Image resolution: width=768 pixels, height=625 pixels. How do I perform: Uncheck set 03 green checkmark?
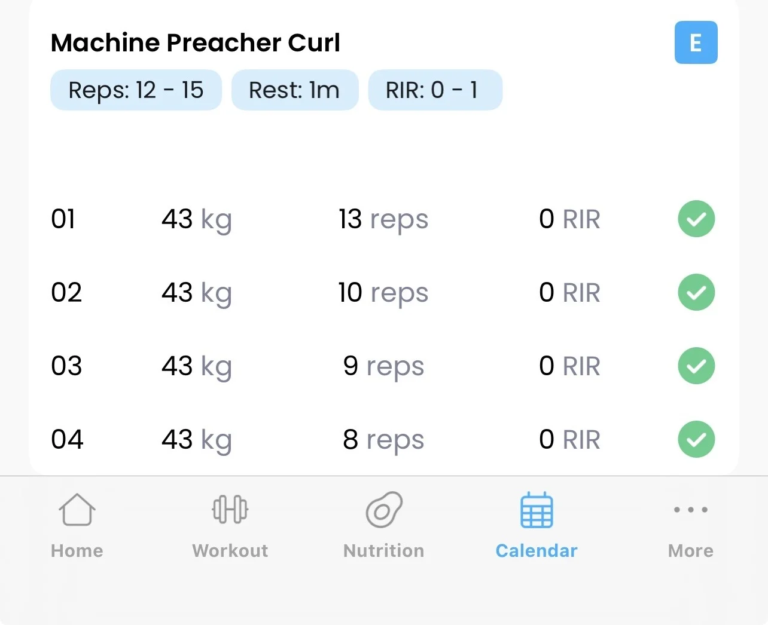pyautogui.click(x=696, y=366)
